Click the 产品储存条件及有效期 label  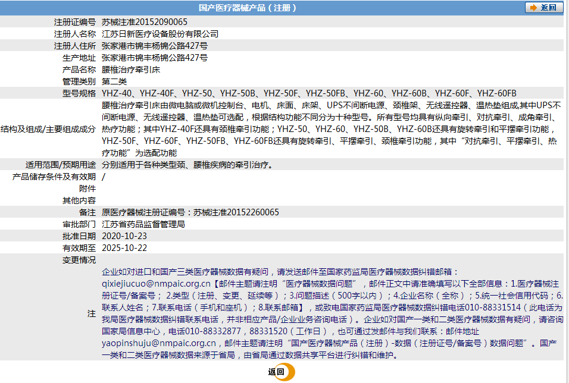click(54, 177)
